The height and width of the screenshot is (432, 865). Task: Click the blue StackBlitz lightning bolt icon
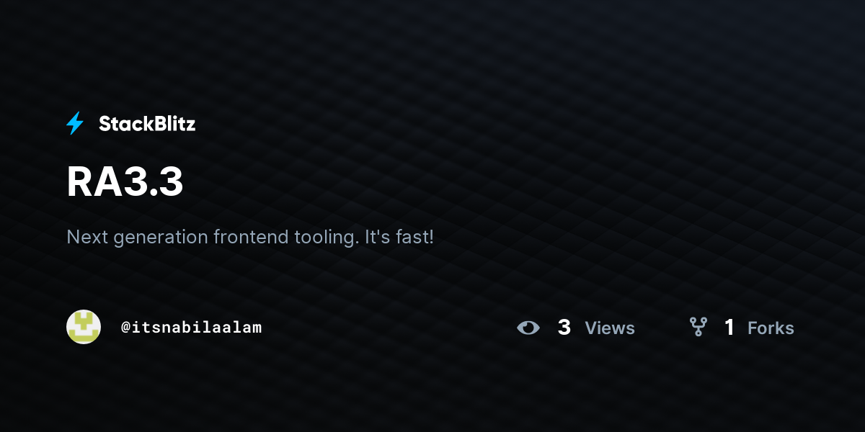point(75,124)
